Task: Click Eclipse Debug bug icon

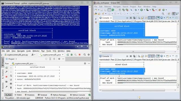Action: tap(136, 10)
